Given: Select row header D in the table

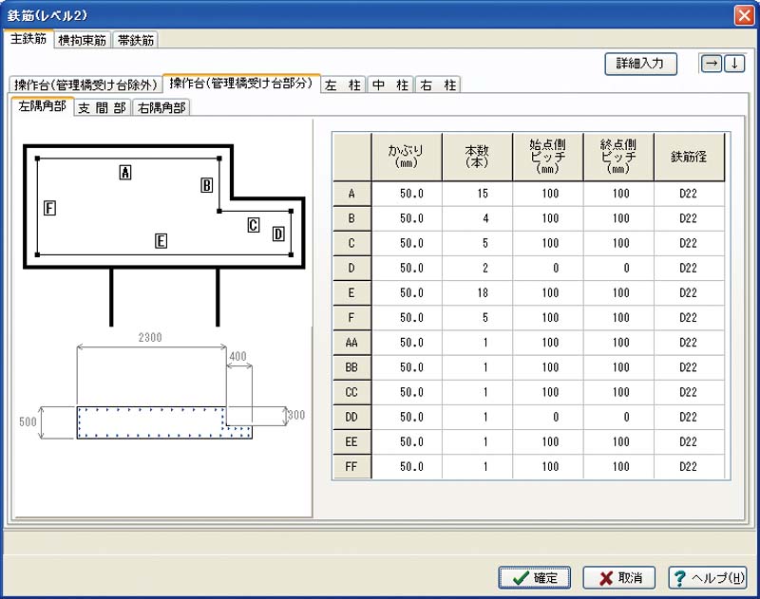Looking at the screenshot, I should [x=351, y=269].
